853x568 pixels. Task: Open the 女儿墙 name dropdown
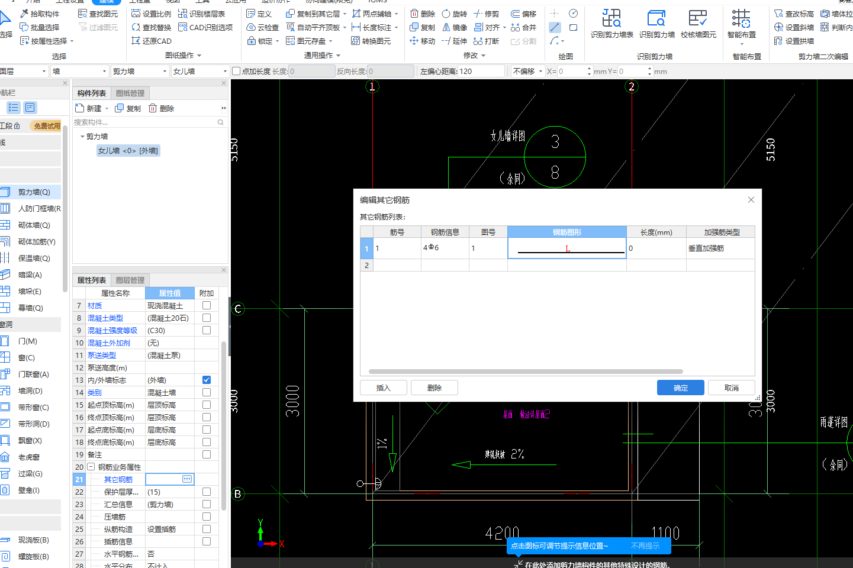(200, 71)
